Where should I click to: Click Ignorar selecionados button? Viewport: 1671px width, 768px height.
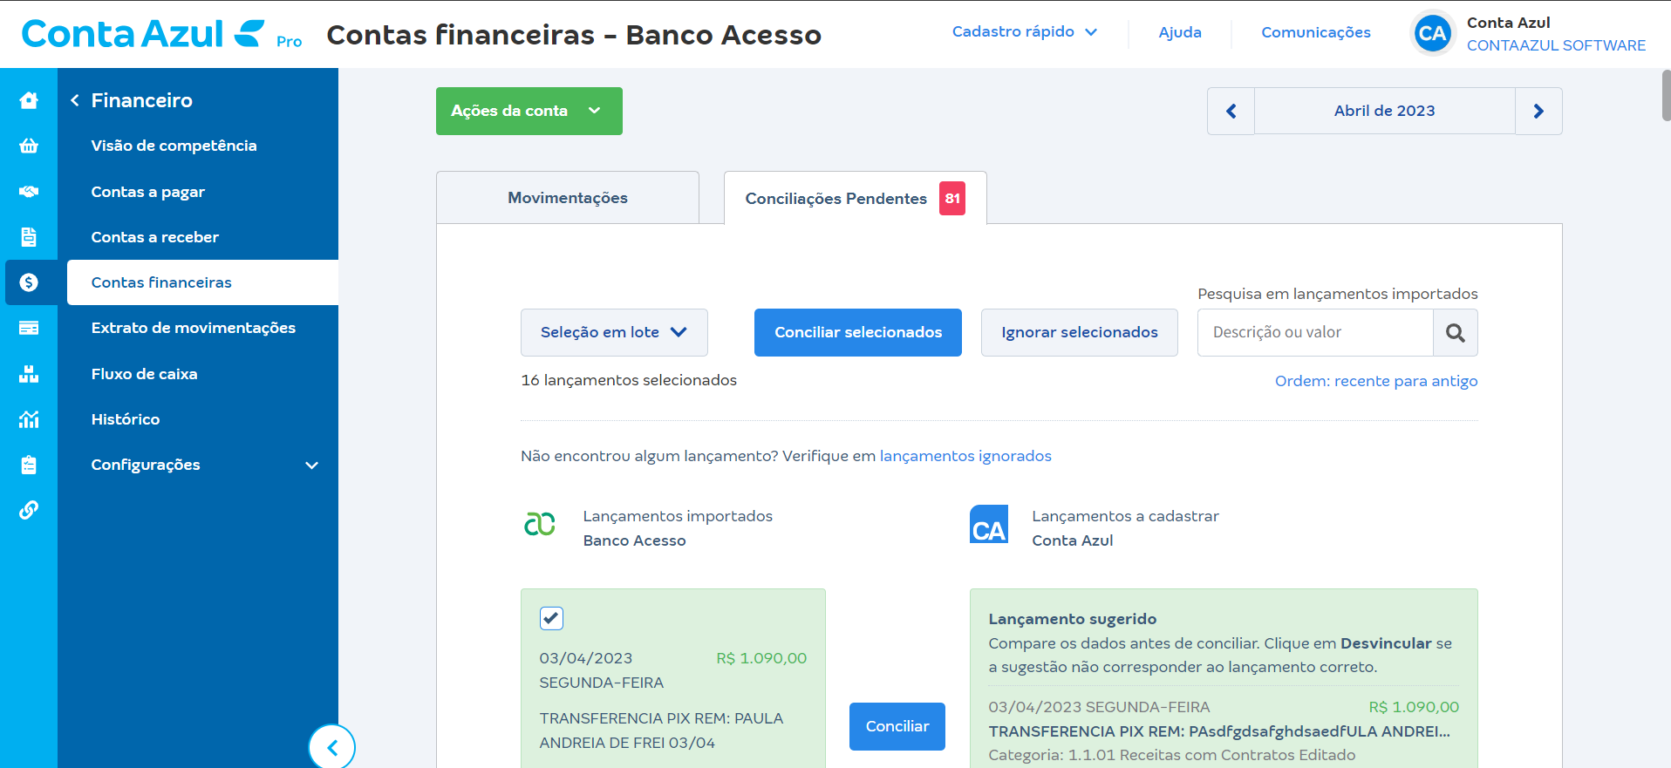tap(1079, 332)
